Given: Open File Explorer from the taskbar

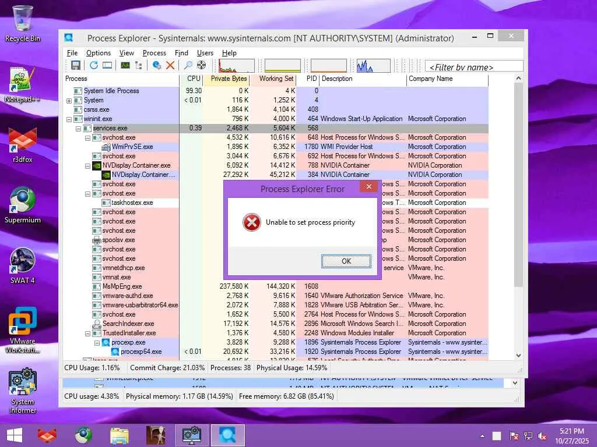Looking at the screenshot, I should pyautogui.click(x=120, y=435).
